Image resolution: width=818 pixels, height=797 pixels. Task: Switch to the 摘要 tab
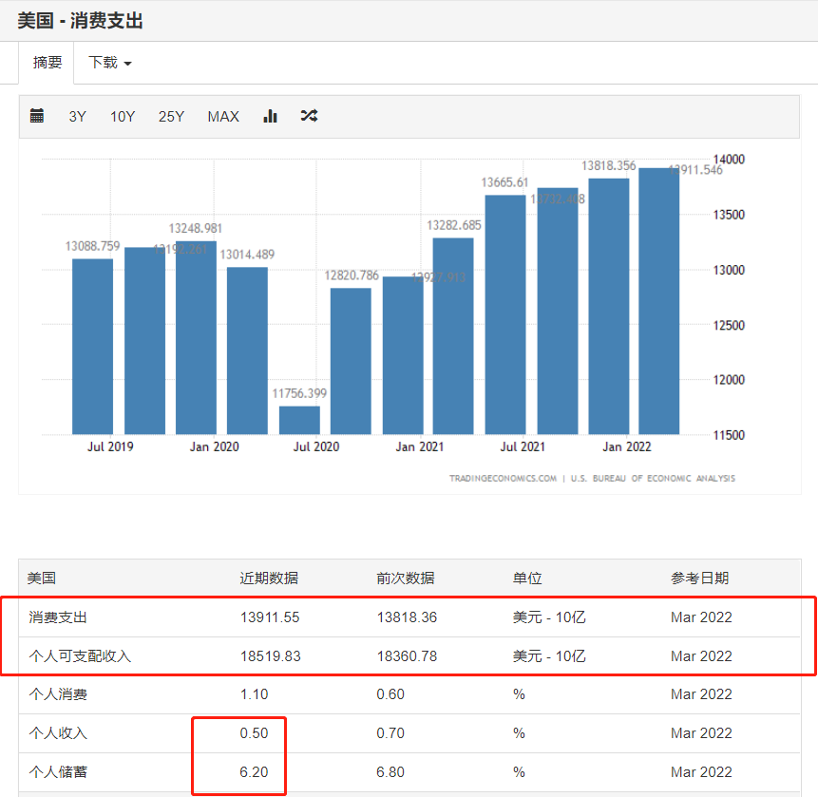[x=47, y=63]
